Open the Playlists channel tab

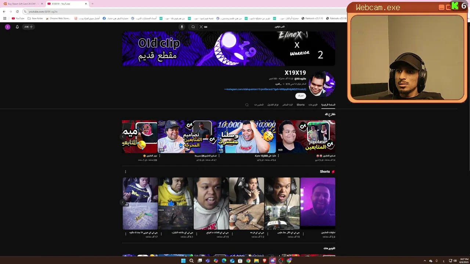coord(273,105)
